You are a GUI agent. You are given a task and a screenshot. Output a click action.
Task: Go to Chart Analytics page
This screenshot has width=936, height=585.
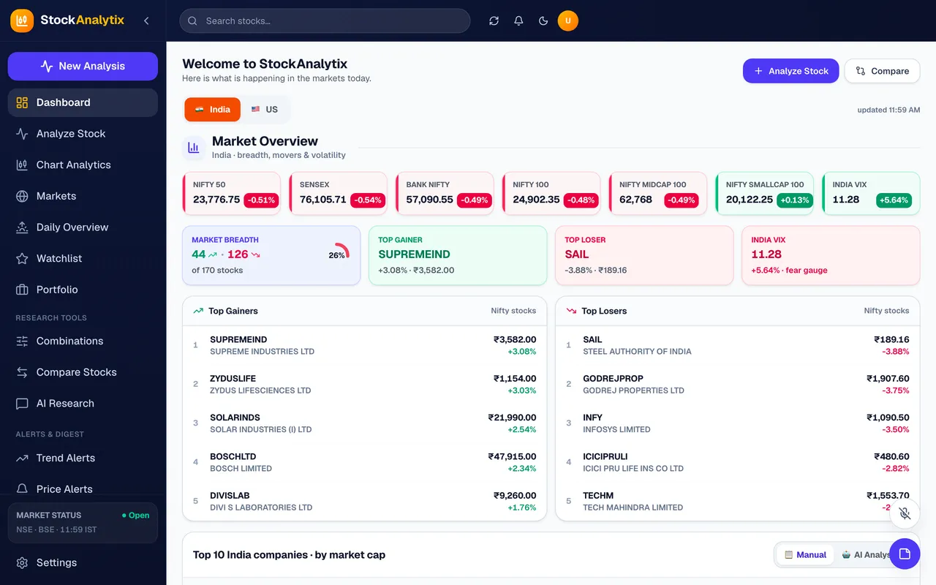point(83,165)
